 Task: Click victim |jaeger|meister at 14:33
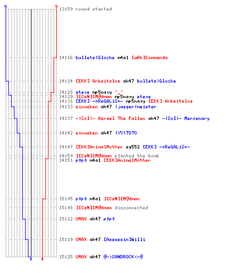[x=136, y=107]
